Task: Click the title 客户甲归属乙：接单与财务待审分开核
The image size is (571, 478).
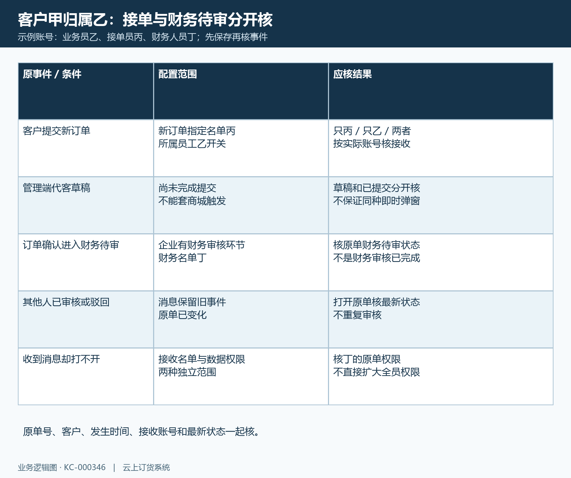Action: (x=145, y=20)
